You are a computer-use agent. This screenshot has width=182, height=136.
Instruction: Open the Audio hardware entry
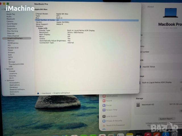coord(9,16)
